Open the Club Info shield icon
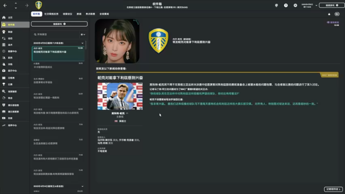Screen dimensions: 345x194 [4, 105]
